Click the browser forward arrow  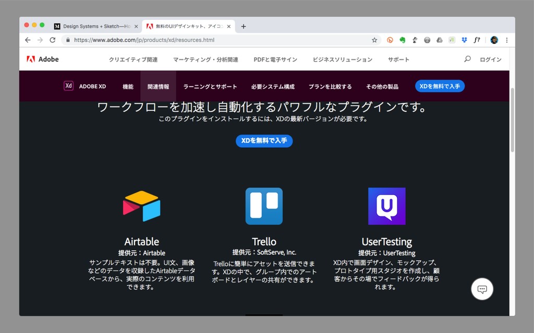(40, 40)
